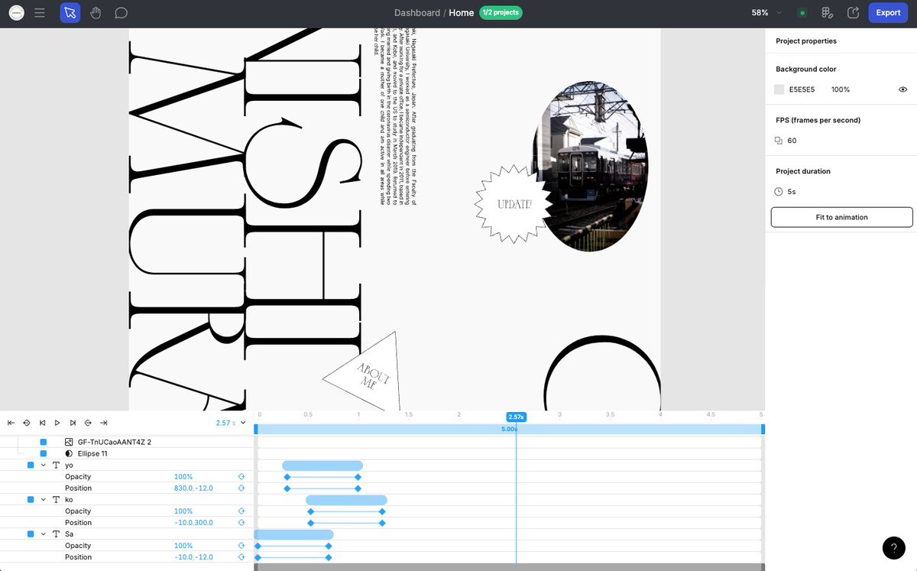Click the Export button

[x=888, y=13]
